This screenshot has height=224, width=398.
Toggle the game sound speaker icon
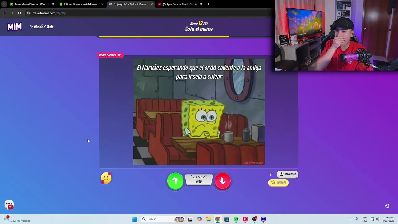[x=387, y=206]
